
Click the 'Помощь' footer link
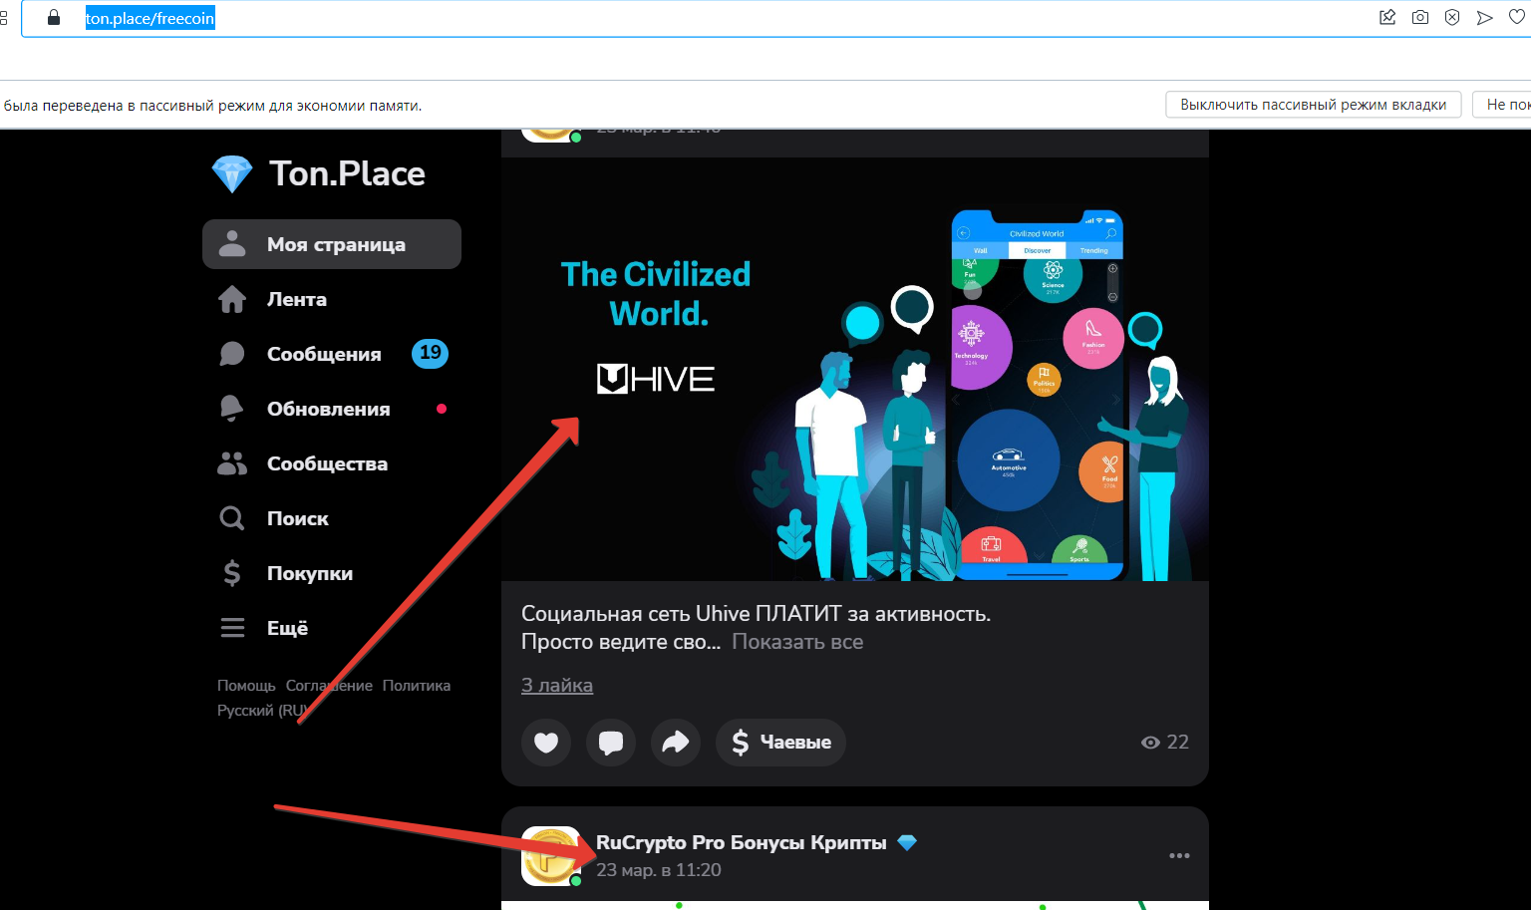(246, 686)
